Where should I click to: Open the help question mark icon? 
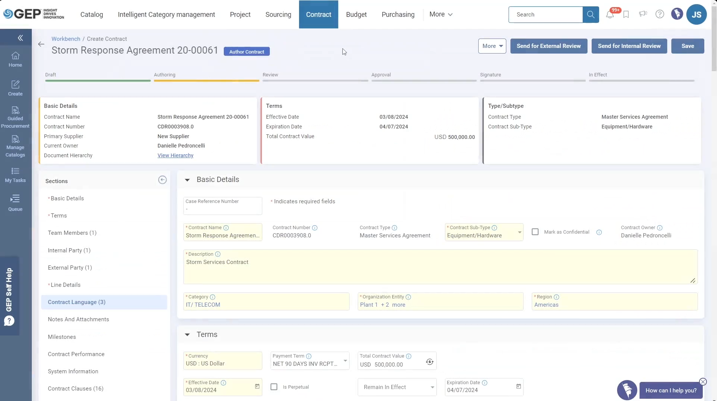point(660,14)
